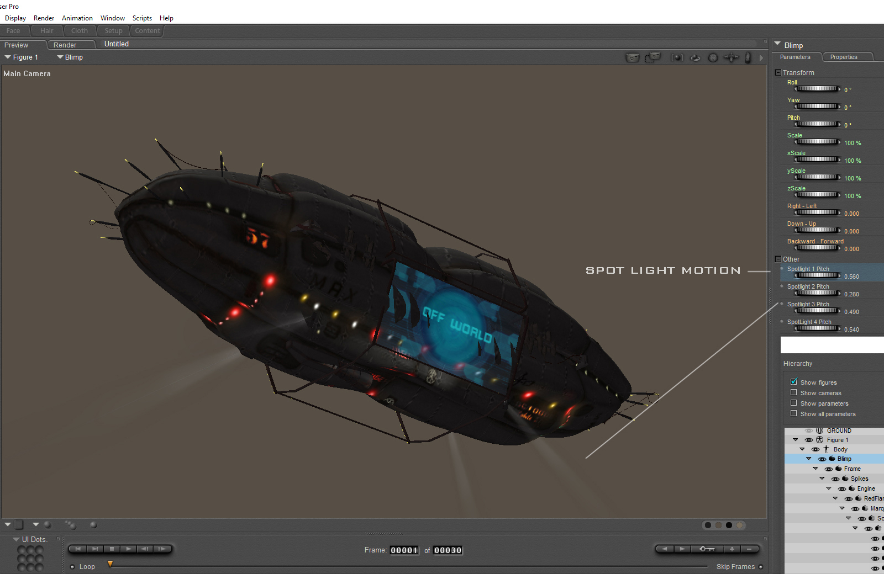
Task: Go to next keyframe
Action: pyautogui.click(x=682, y=549)
